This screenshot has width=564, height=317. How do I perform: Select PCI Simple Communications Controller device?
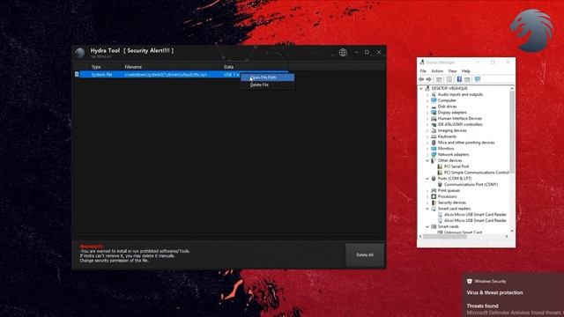[477, 173]
